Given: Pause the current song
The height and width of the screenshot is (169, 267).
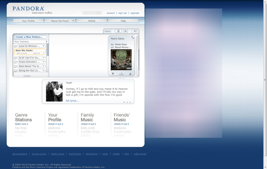Looking at the screenshot, I should click(118, 31).
